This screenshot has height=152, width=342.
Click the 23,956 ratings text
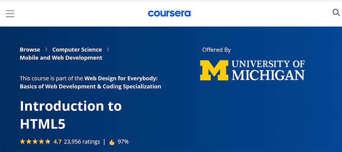(82, 142)
